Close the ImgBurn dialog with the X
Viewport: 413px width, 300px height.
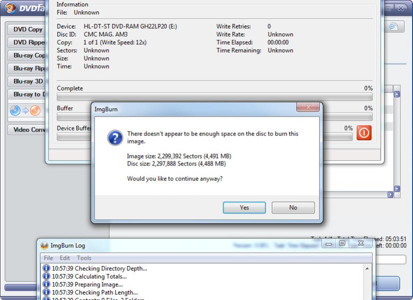click(308, 107)
